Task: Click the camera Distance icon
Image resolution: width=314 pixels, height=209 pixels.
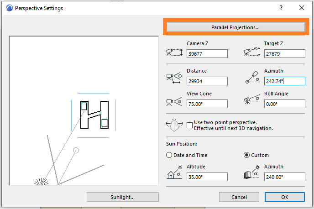Action: point(174,78)
